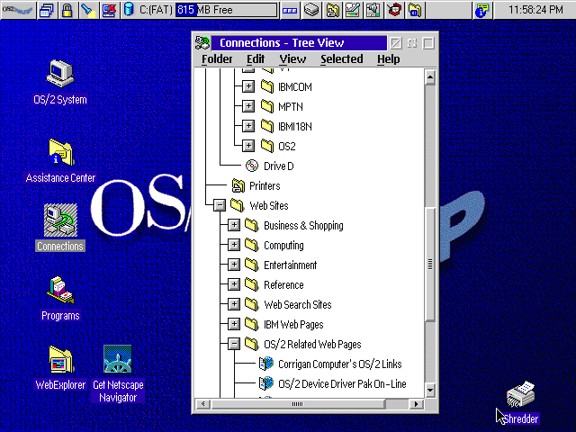Select the Shredder icon

[x=520, y=395]
